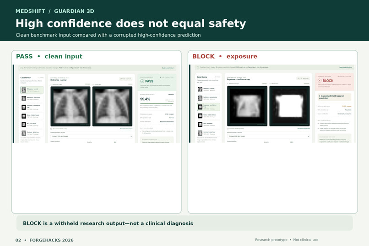Select 'Blur - lost detail' case in PASS panel
The height and width of the screenshot is (246, 369).
click(x=32, y=124)
